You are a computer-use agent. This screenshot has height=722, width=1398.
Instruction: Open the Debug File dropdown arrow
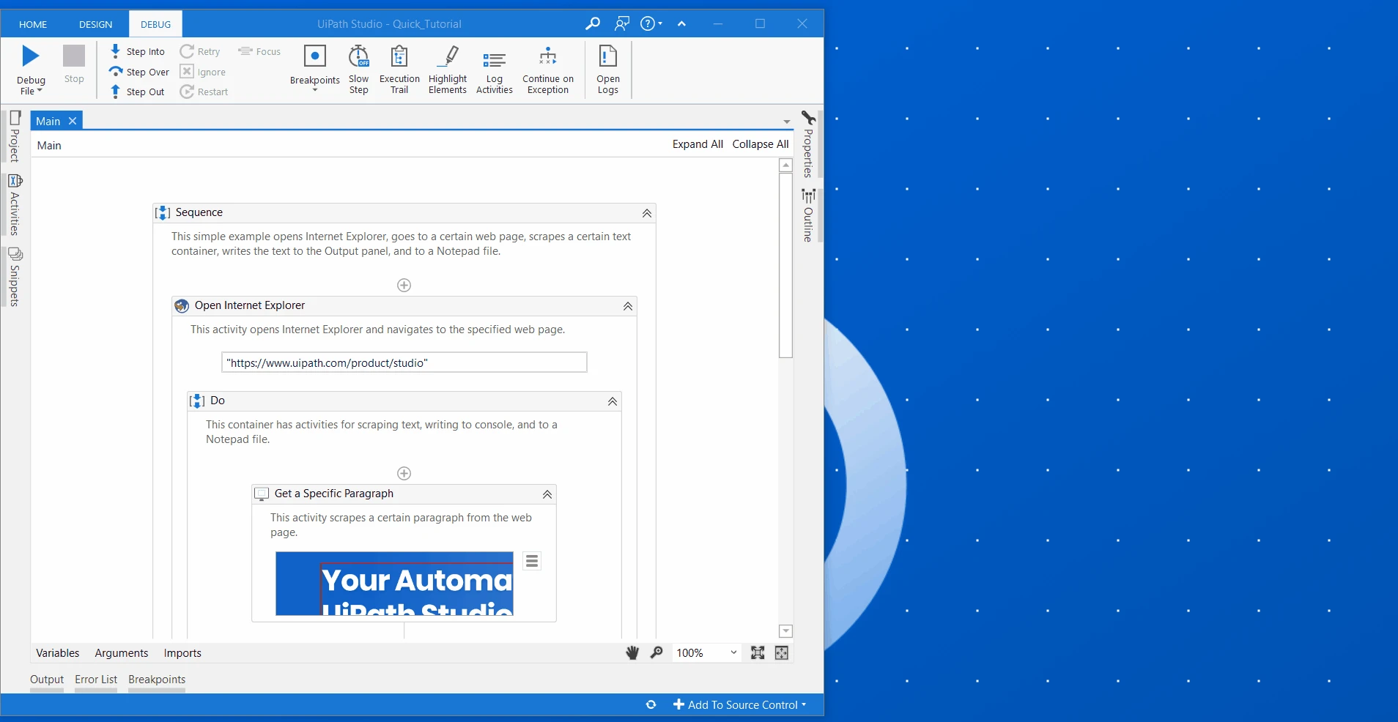pyautogui.click(x=40, y=91)
